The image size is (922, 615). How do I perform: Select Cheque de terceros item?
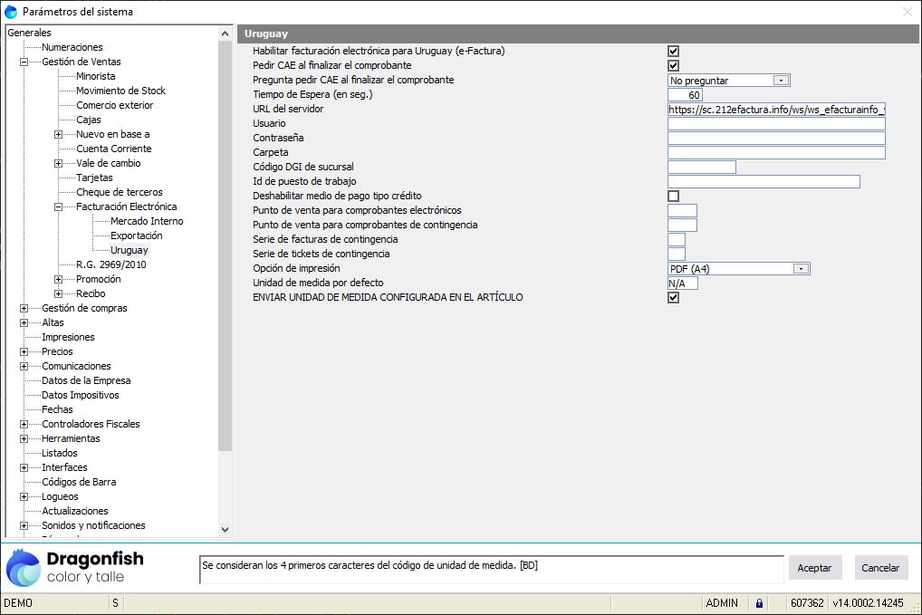119,192
